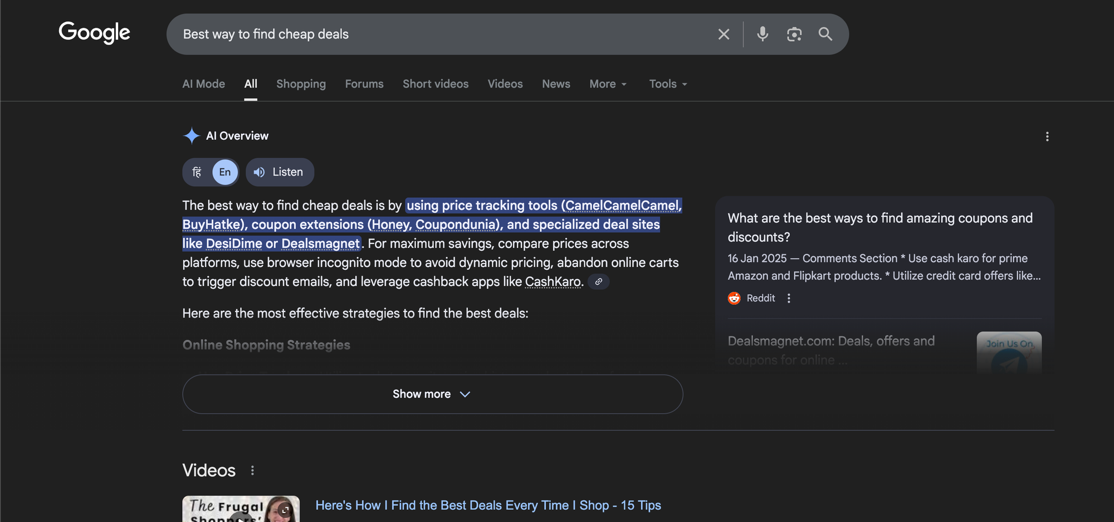The height and width of the screenshot is (522, 1114).
Task: Open the three-dot options for the Reddit result
Action: [x=788, y=297]
